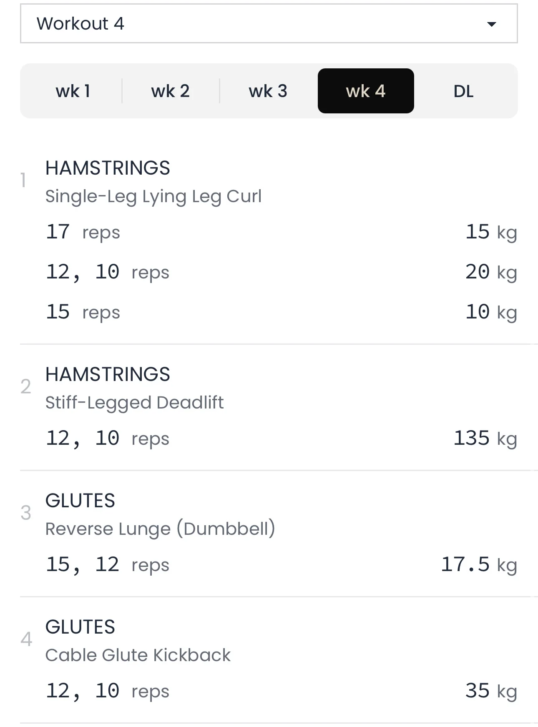Tap the 17 reps entry
The image size is (538, 727).
click(83, 232)
